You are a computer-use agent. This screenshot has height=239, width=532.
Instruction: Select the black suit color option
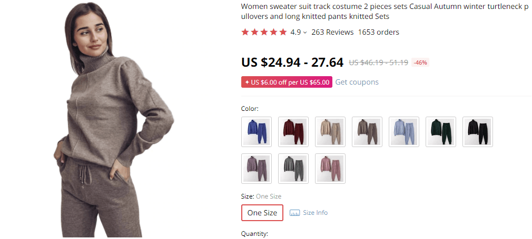tap(478, 132)
